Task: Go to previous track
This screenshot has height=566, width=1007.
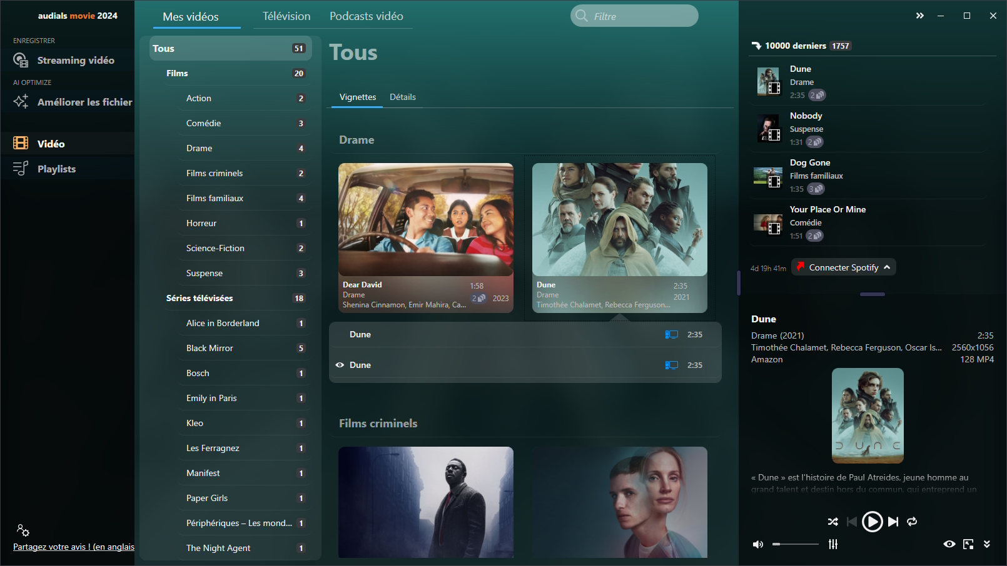Action: point(851,522)
